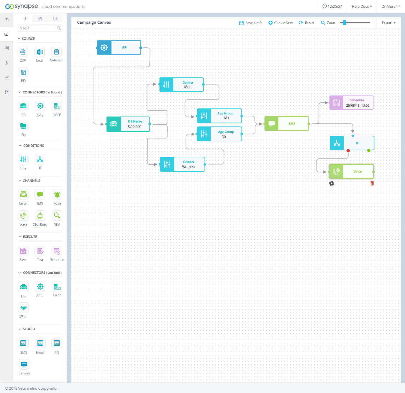The image size is (405, 393).
Task: Select the CSV source icon
Action: point(23,52)
